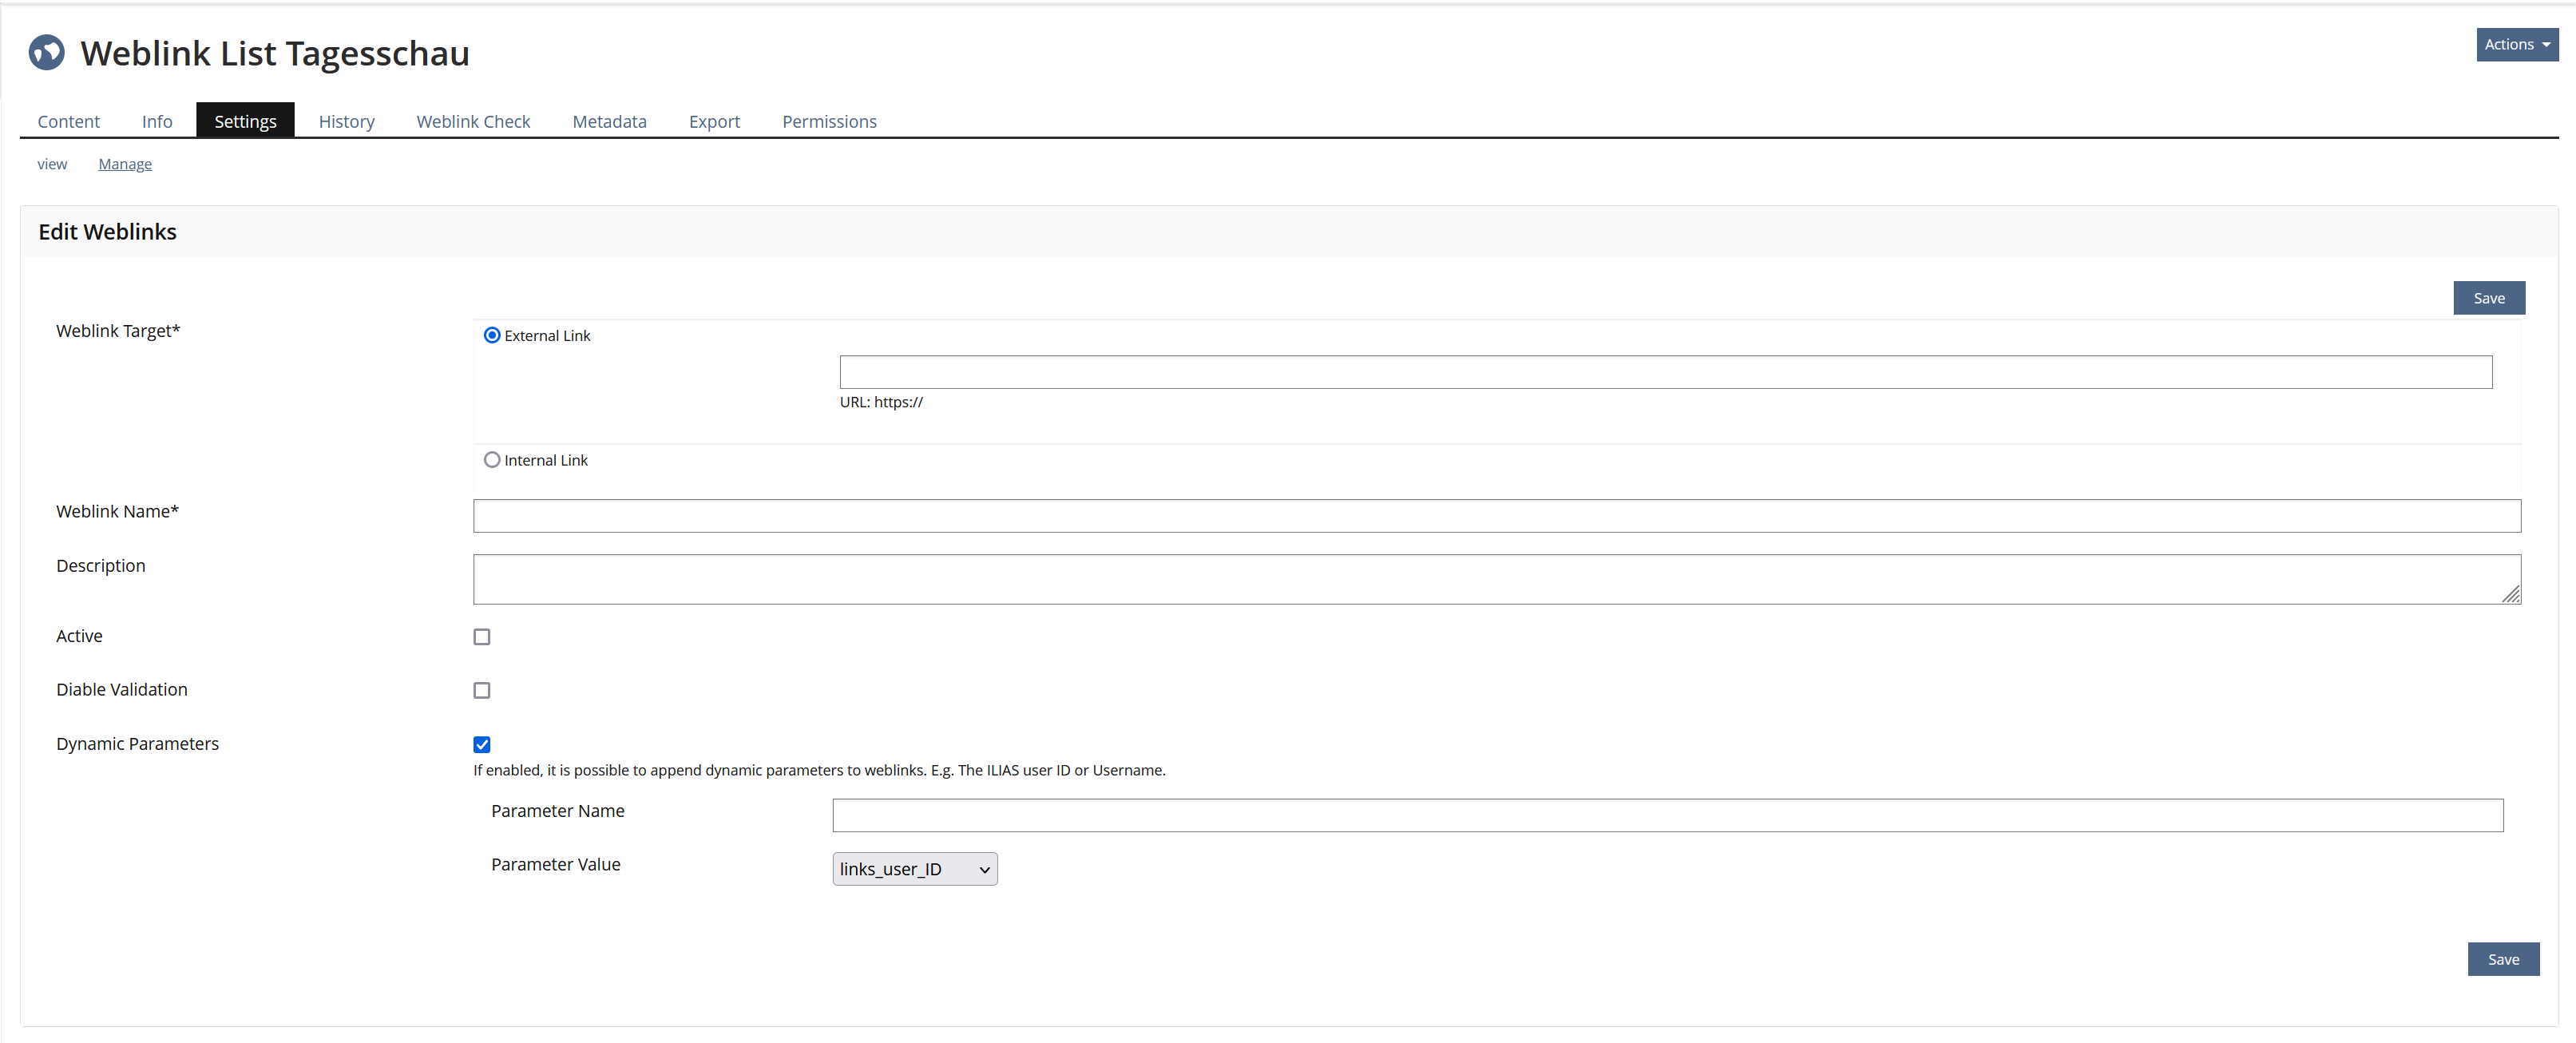
Task: Check the Diable Validation checkbox
Action: click(x=482, y=690)
